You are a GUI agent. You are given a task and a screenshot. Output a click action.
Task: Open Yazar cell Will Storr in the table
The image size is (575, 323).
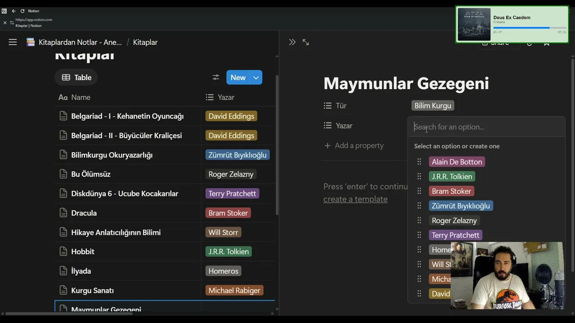point(223,232)
